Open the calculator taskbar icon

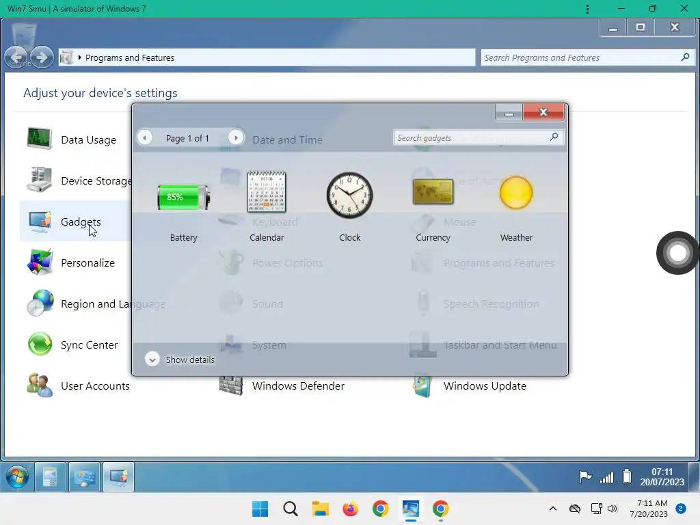[50, 476]
